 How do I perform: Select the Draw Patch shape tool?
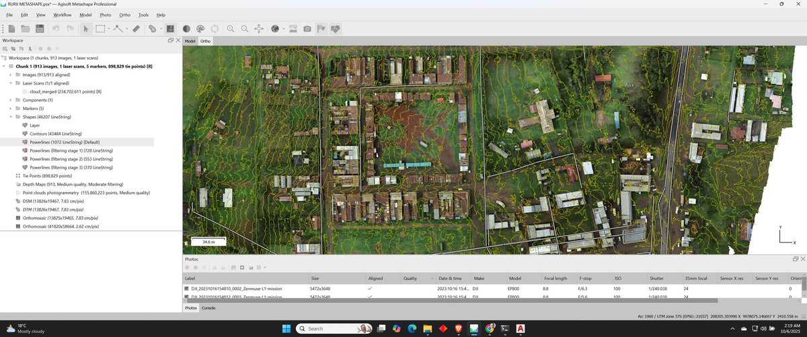pyautogui.click(x=152, y=29)
